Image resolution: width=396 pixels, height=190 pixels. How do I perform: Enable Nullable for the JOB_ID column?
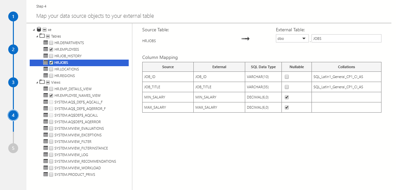(286, 76)
